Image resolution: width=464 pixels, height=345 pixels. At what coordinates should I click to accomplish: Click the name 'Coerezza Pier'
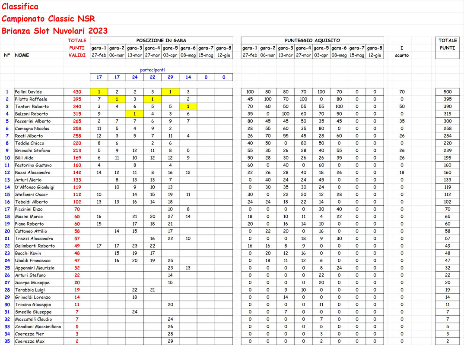click(x=29, y=334)
